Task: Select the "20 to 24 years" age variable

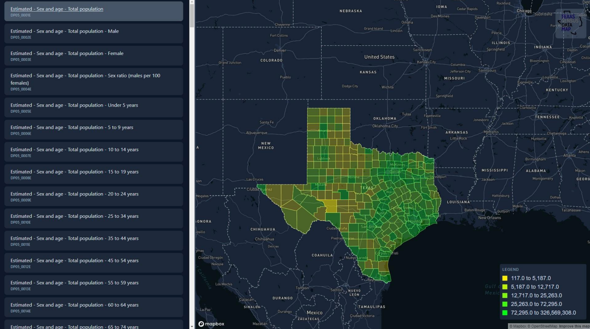Action: [x=94, y=196]
